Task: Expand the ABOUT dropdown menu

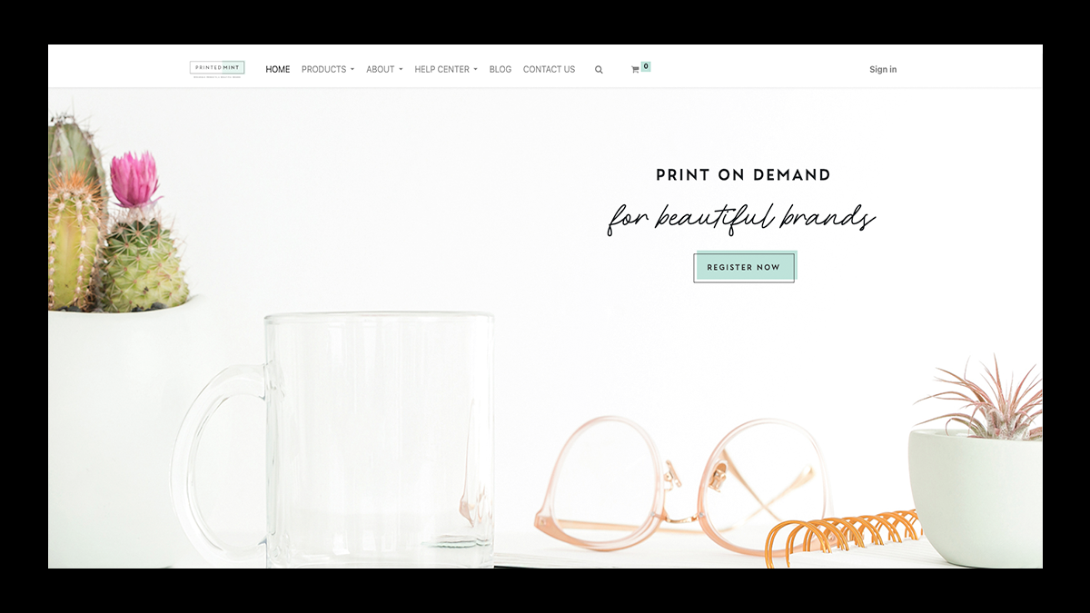Action: pyautogui.click(x=384, y=69)
